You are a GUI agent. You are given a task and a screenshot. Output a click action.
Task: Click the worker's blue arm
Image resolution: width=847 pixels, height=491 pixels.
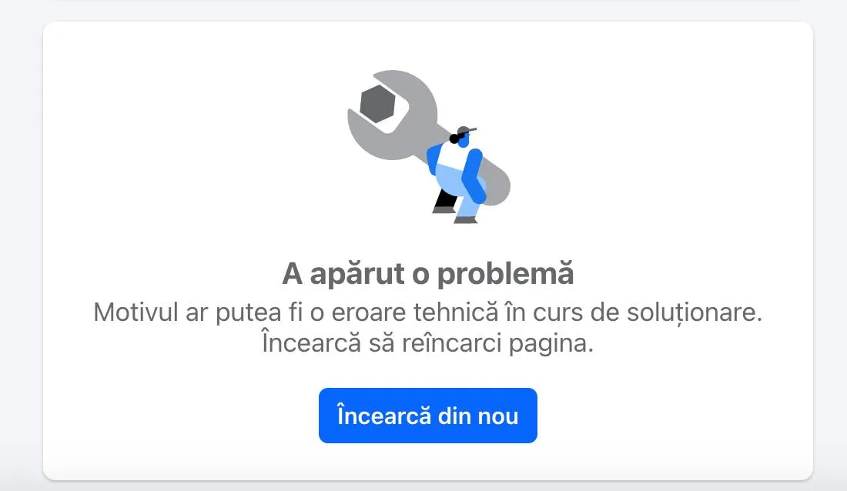pyautogui.click(x=472, y=175)
